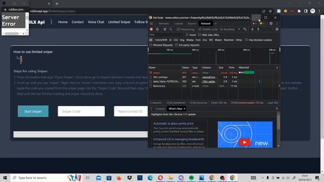Click the Paste Limited ID field
The width and height of the screenshot is (324, 182).
click(131, 111)
